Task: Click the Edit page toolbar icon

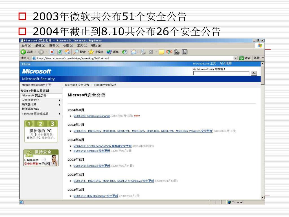Action: click(x=151, y=52)
